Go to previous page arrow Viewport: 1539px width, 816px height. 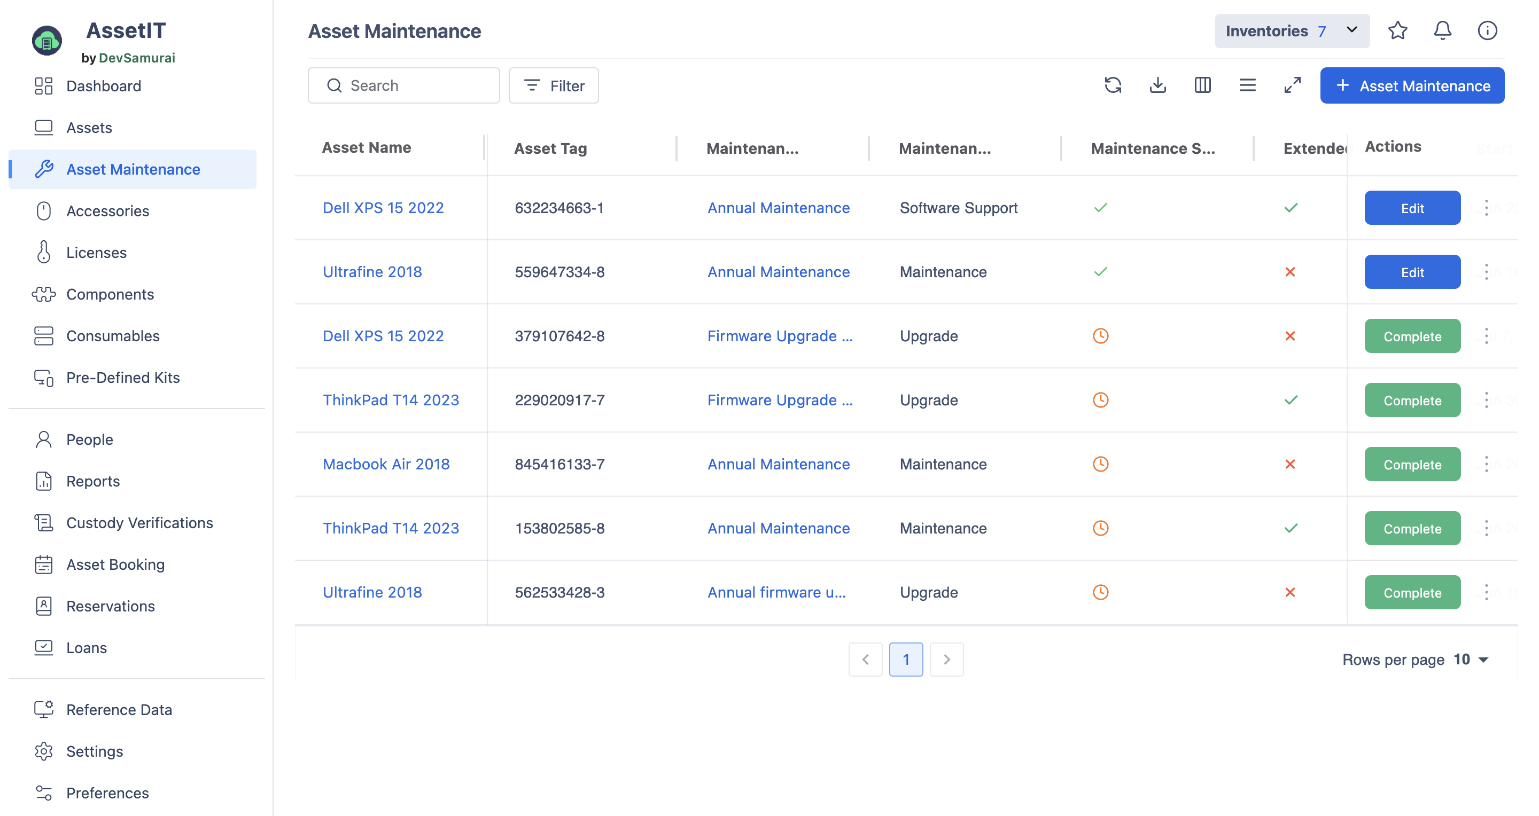865,660
